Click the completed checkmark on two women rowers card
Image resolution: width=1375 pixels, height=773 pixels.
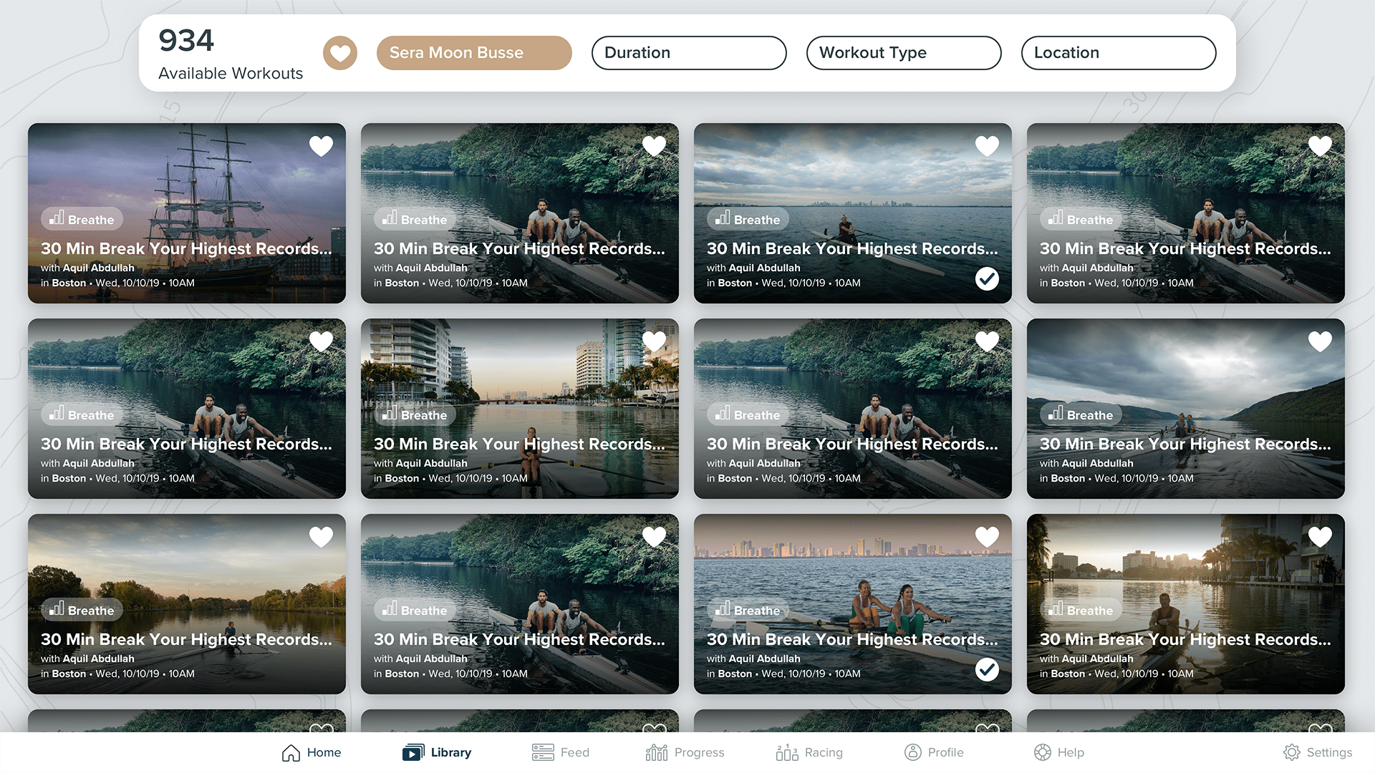[x=988, y=669]
